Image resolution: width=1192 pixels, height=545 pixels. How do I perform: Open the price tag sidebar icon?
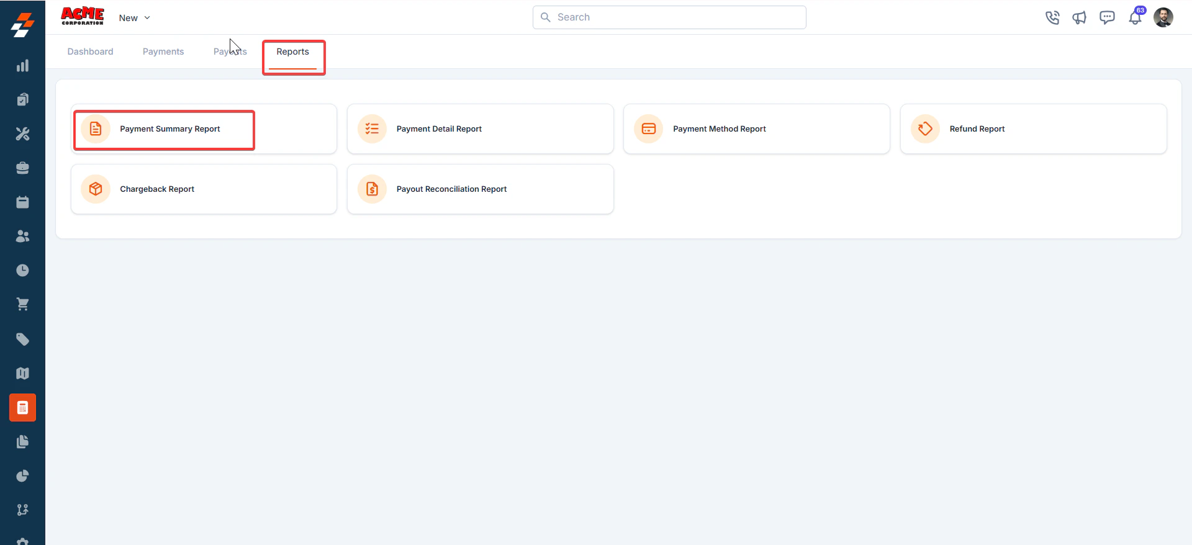[x=22, y=339]
